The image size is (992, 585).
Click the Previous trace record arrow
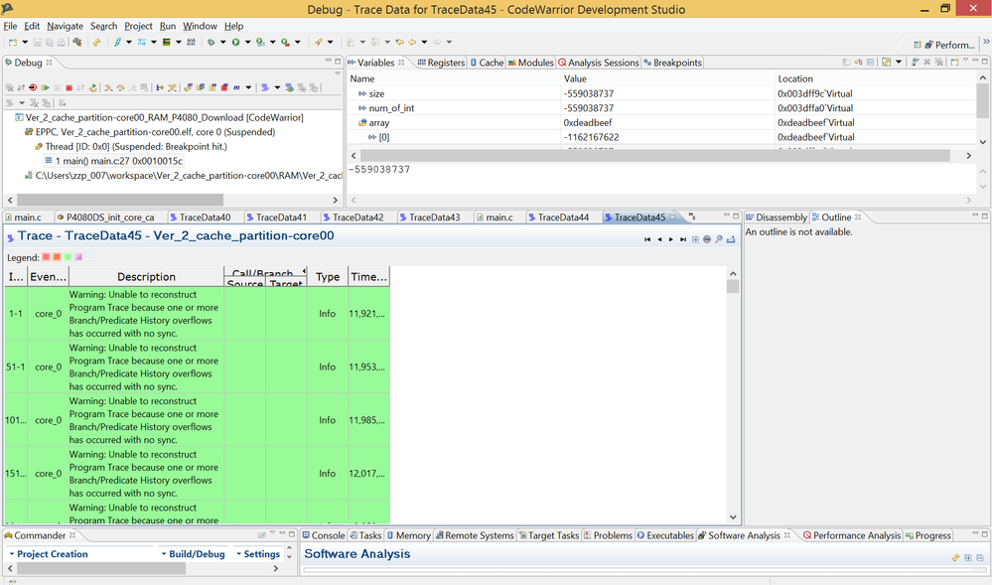point(659,239)
